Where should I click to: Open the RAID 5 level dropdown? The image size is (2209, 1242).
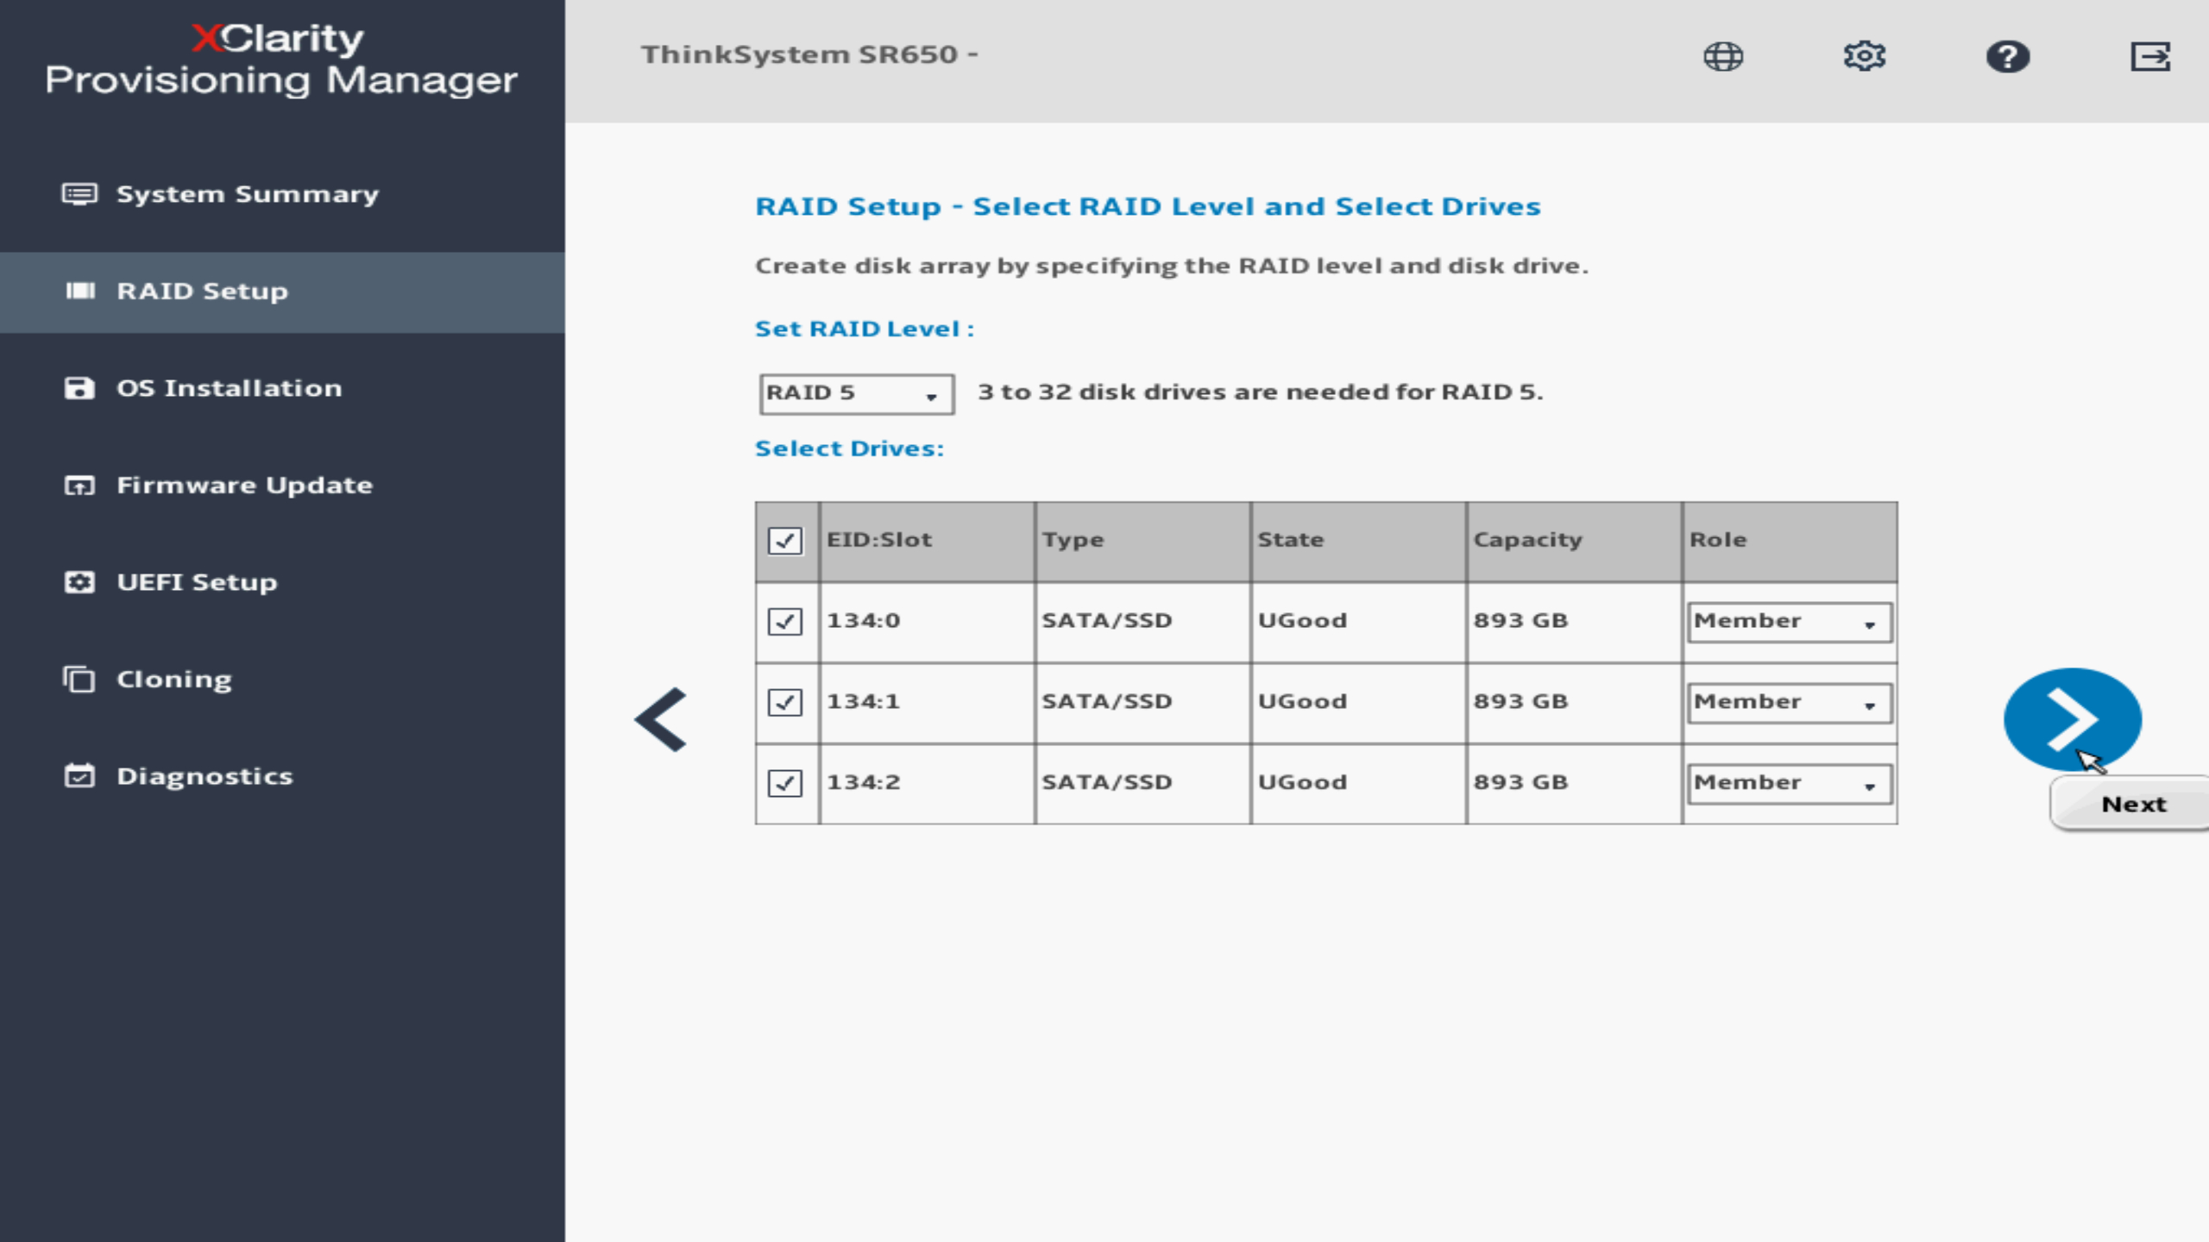coord(857,394)
